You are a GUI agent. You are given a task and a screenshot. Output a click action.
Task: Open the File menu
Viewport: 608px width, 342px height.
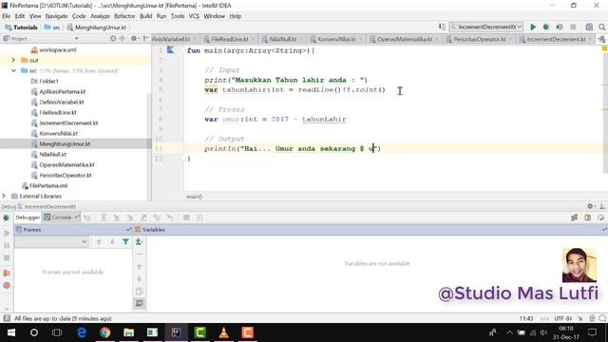(7, 16)
